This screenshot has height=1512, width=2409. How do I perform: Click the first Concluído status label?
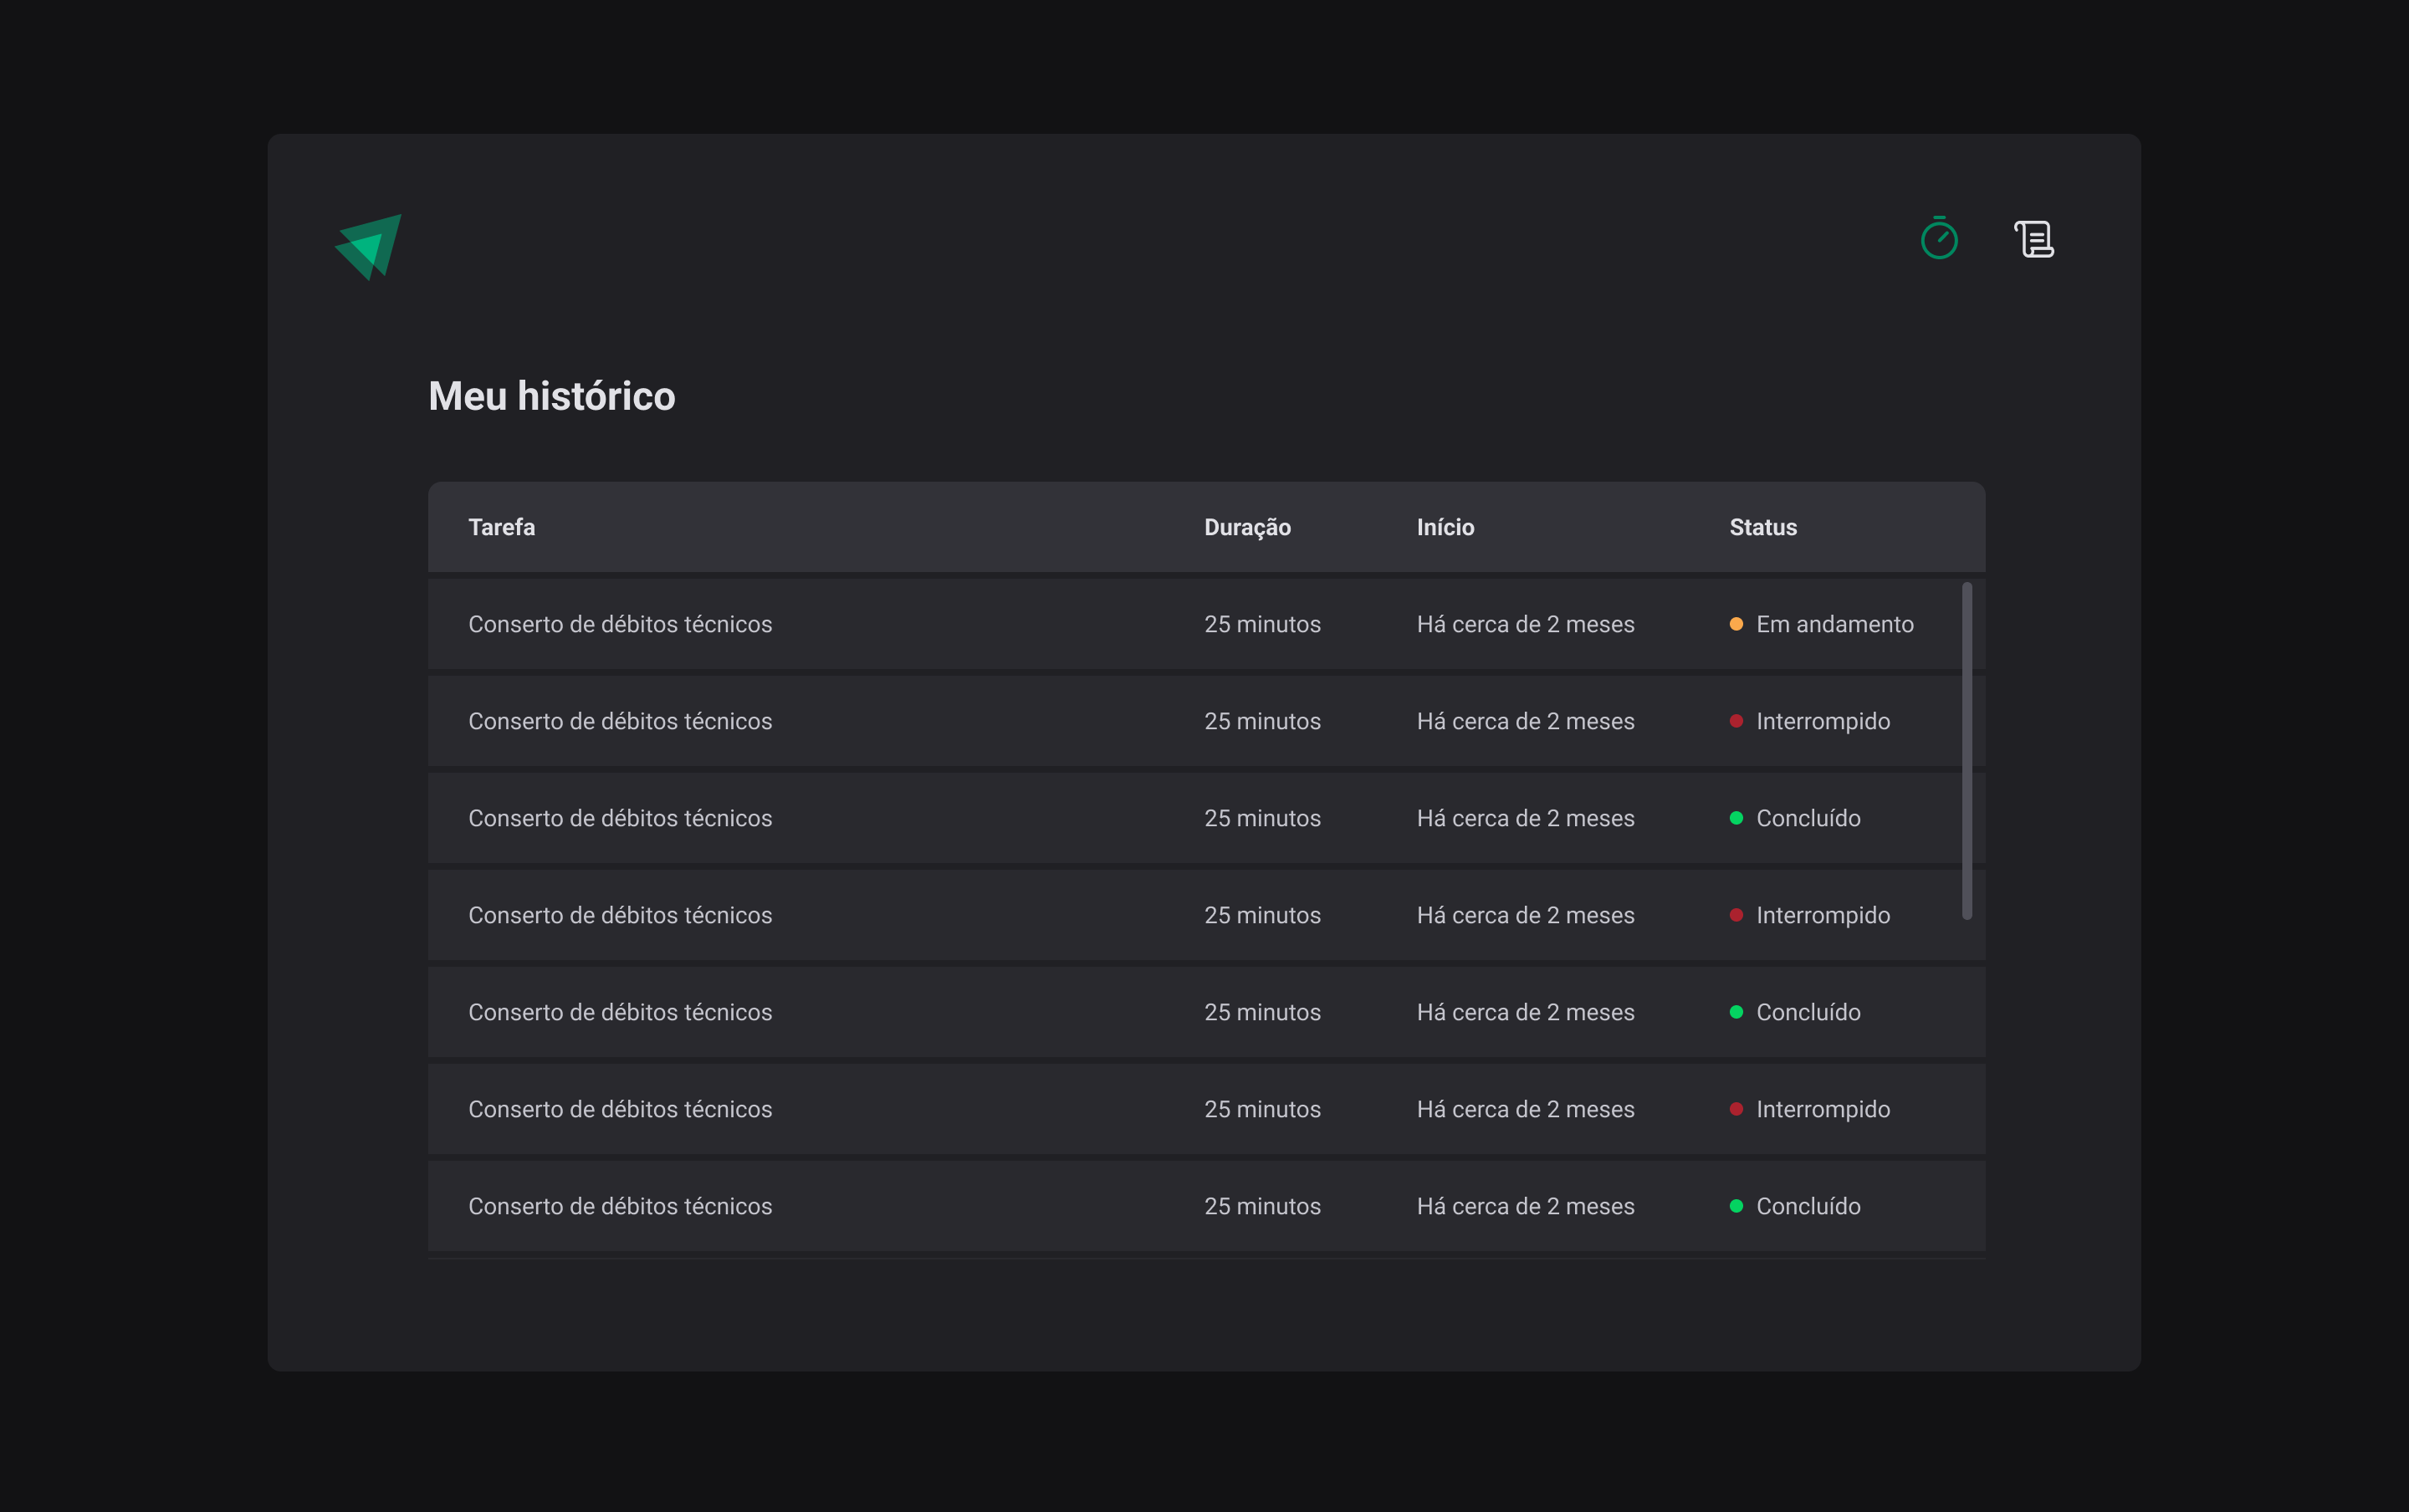[1809, 817]
